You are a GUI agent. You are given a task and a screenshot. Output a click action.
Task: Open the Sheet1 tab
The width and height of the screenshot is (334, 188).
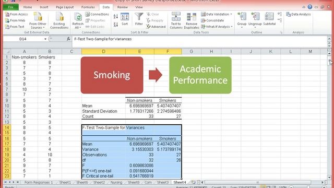pos(65,182)
